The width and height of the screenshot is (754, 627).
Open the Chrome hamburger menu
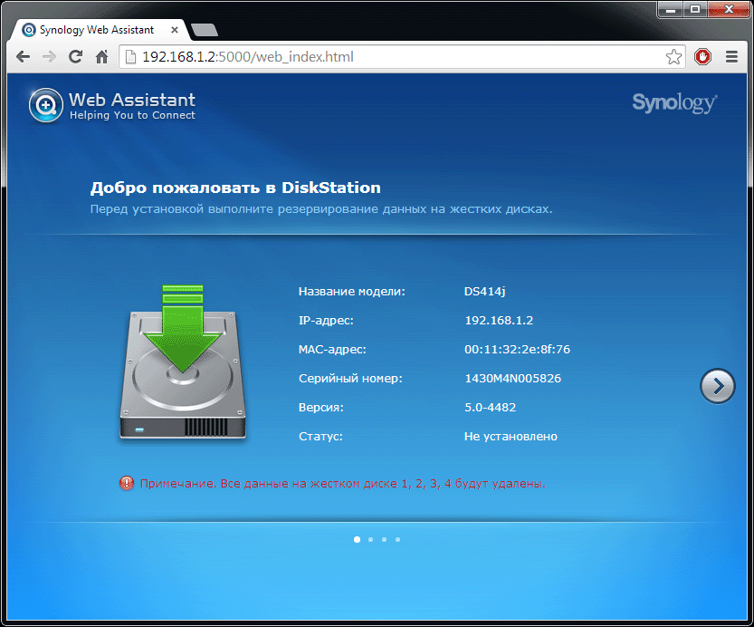click(x=731, y=57)
